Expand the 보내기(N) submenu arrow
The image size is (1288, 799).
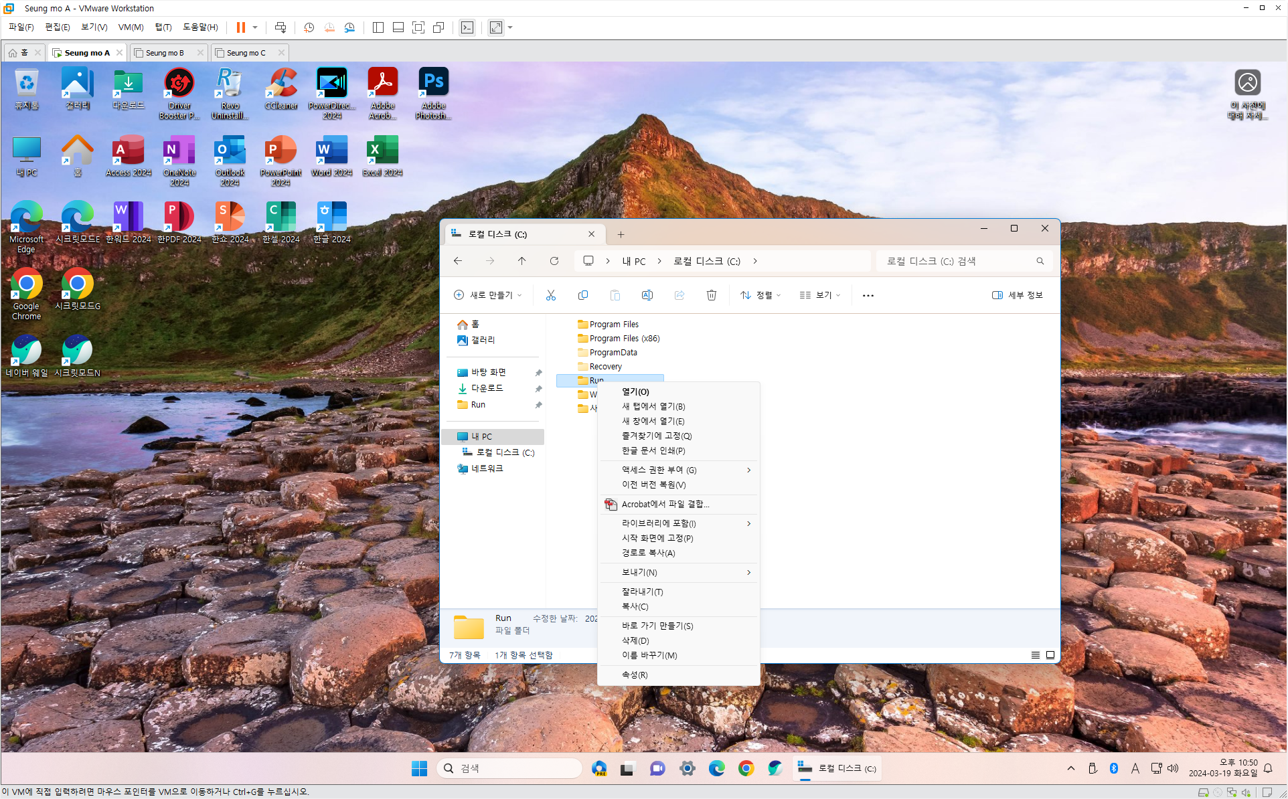coord(748,572)
